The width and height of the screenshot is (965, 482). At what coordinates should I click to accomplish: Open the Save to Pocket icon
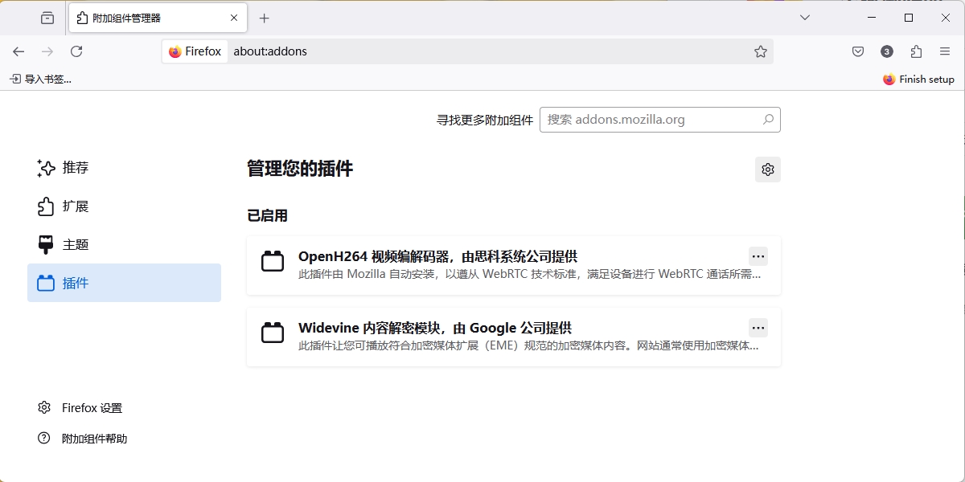(858, 51)
